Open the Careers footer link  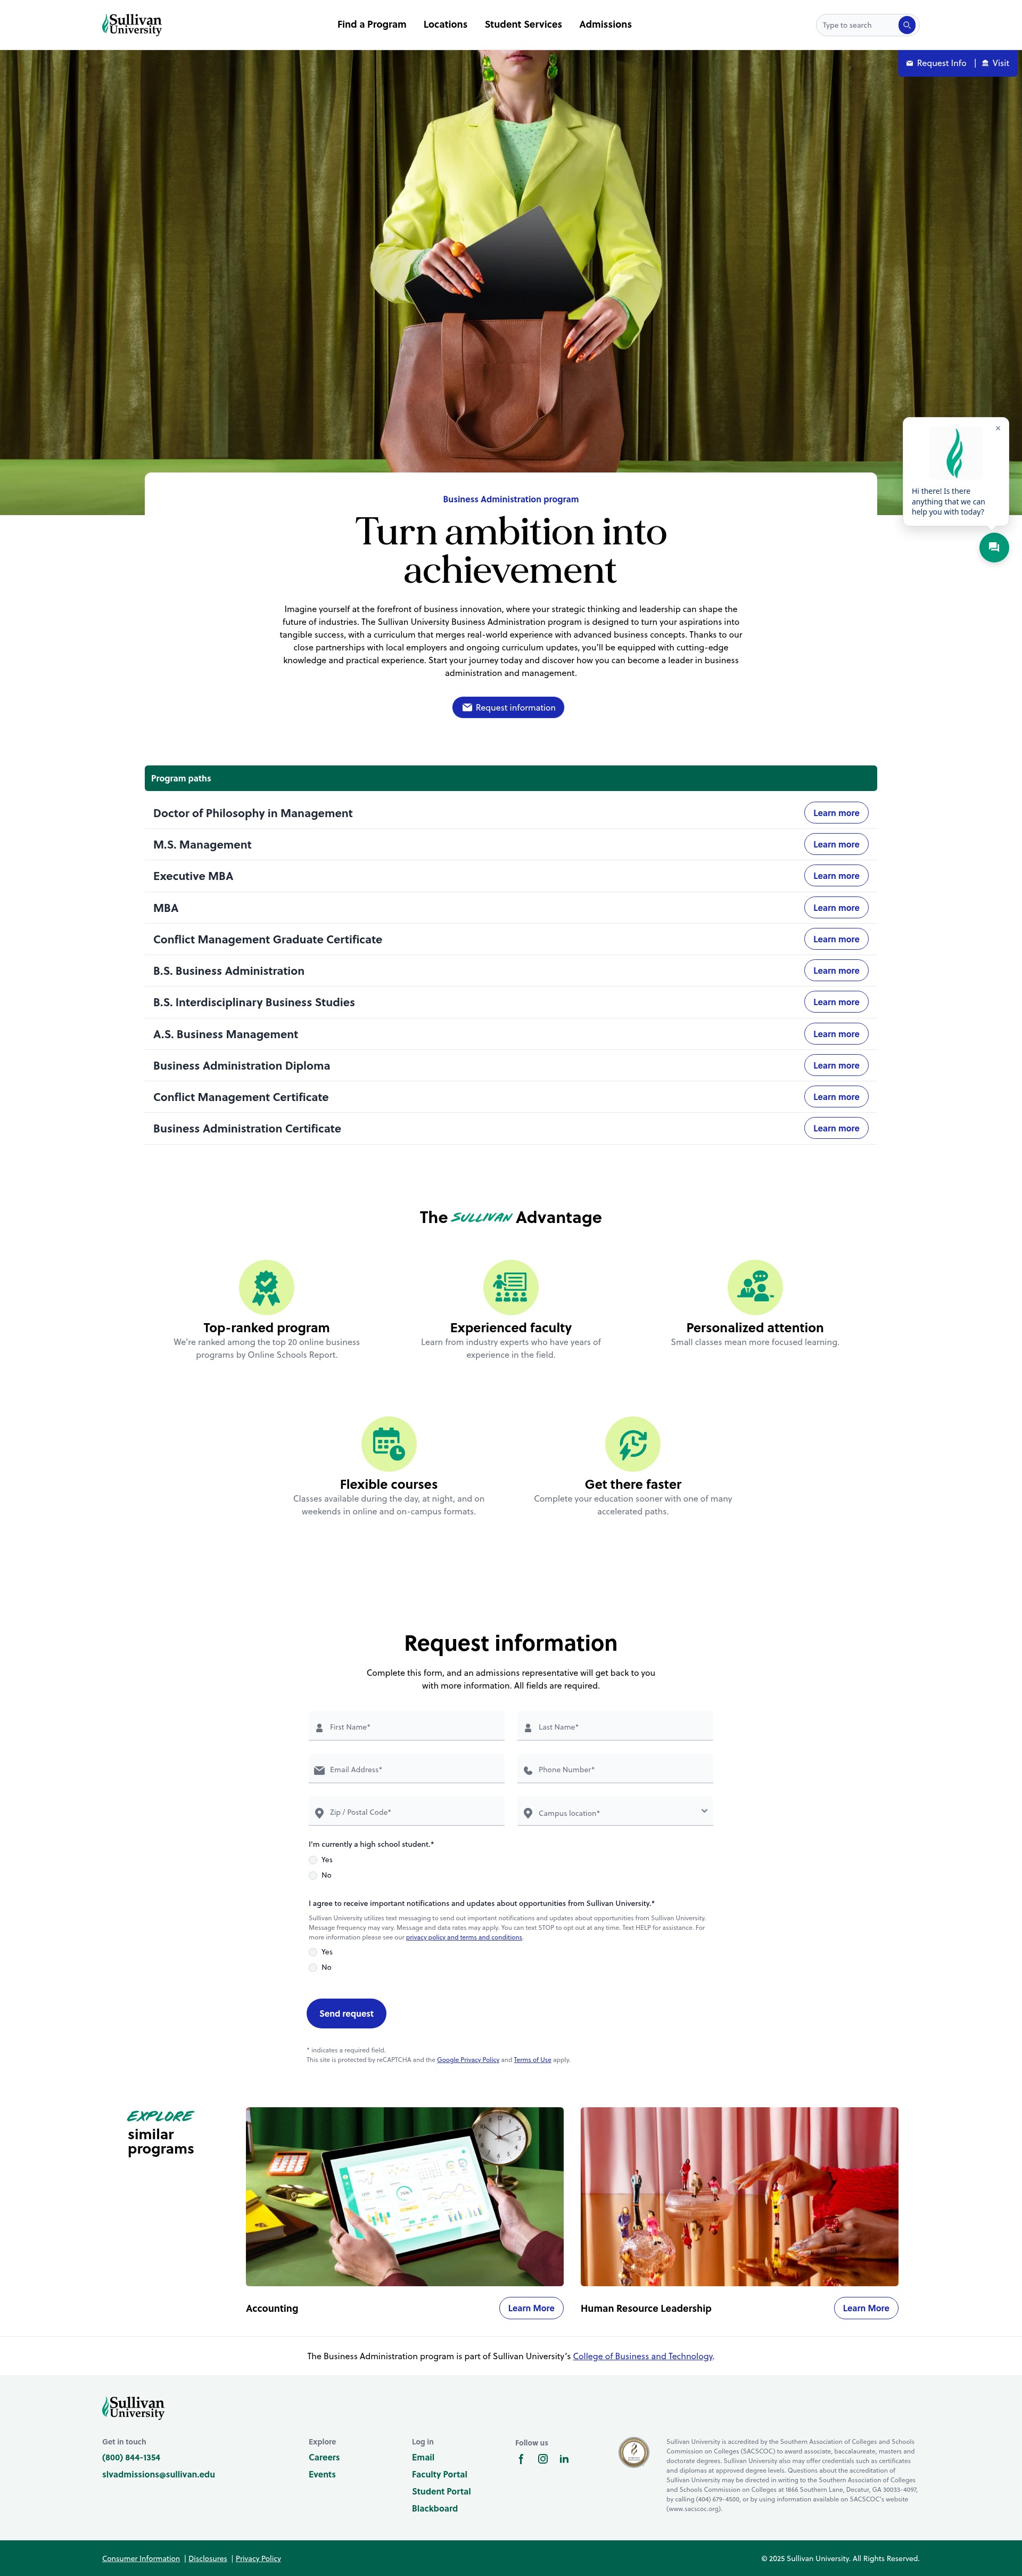pos(324,2457)
